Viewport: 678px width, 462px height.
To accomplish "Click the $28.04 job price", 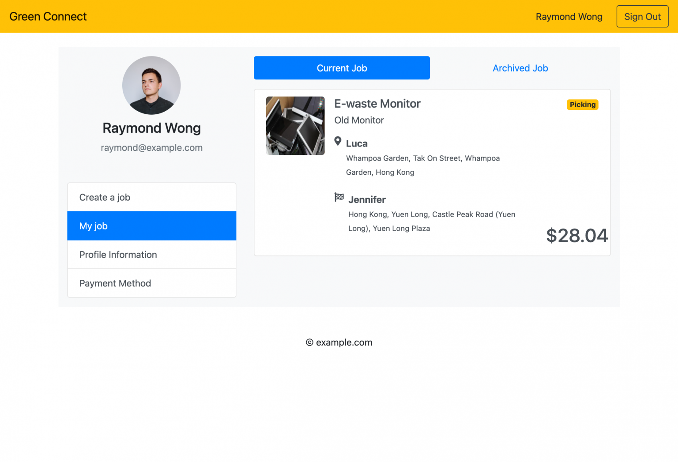I will [x=576, y=236].
